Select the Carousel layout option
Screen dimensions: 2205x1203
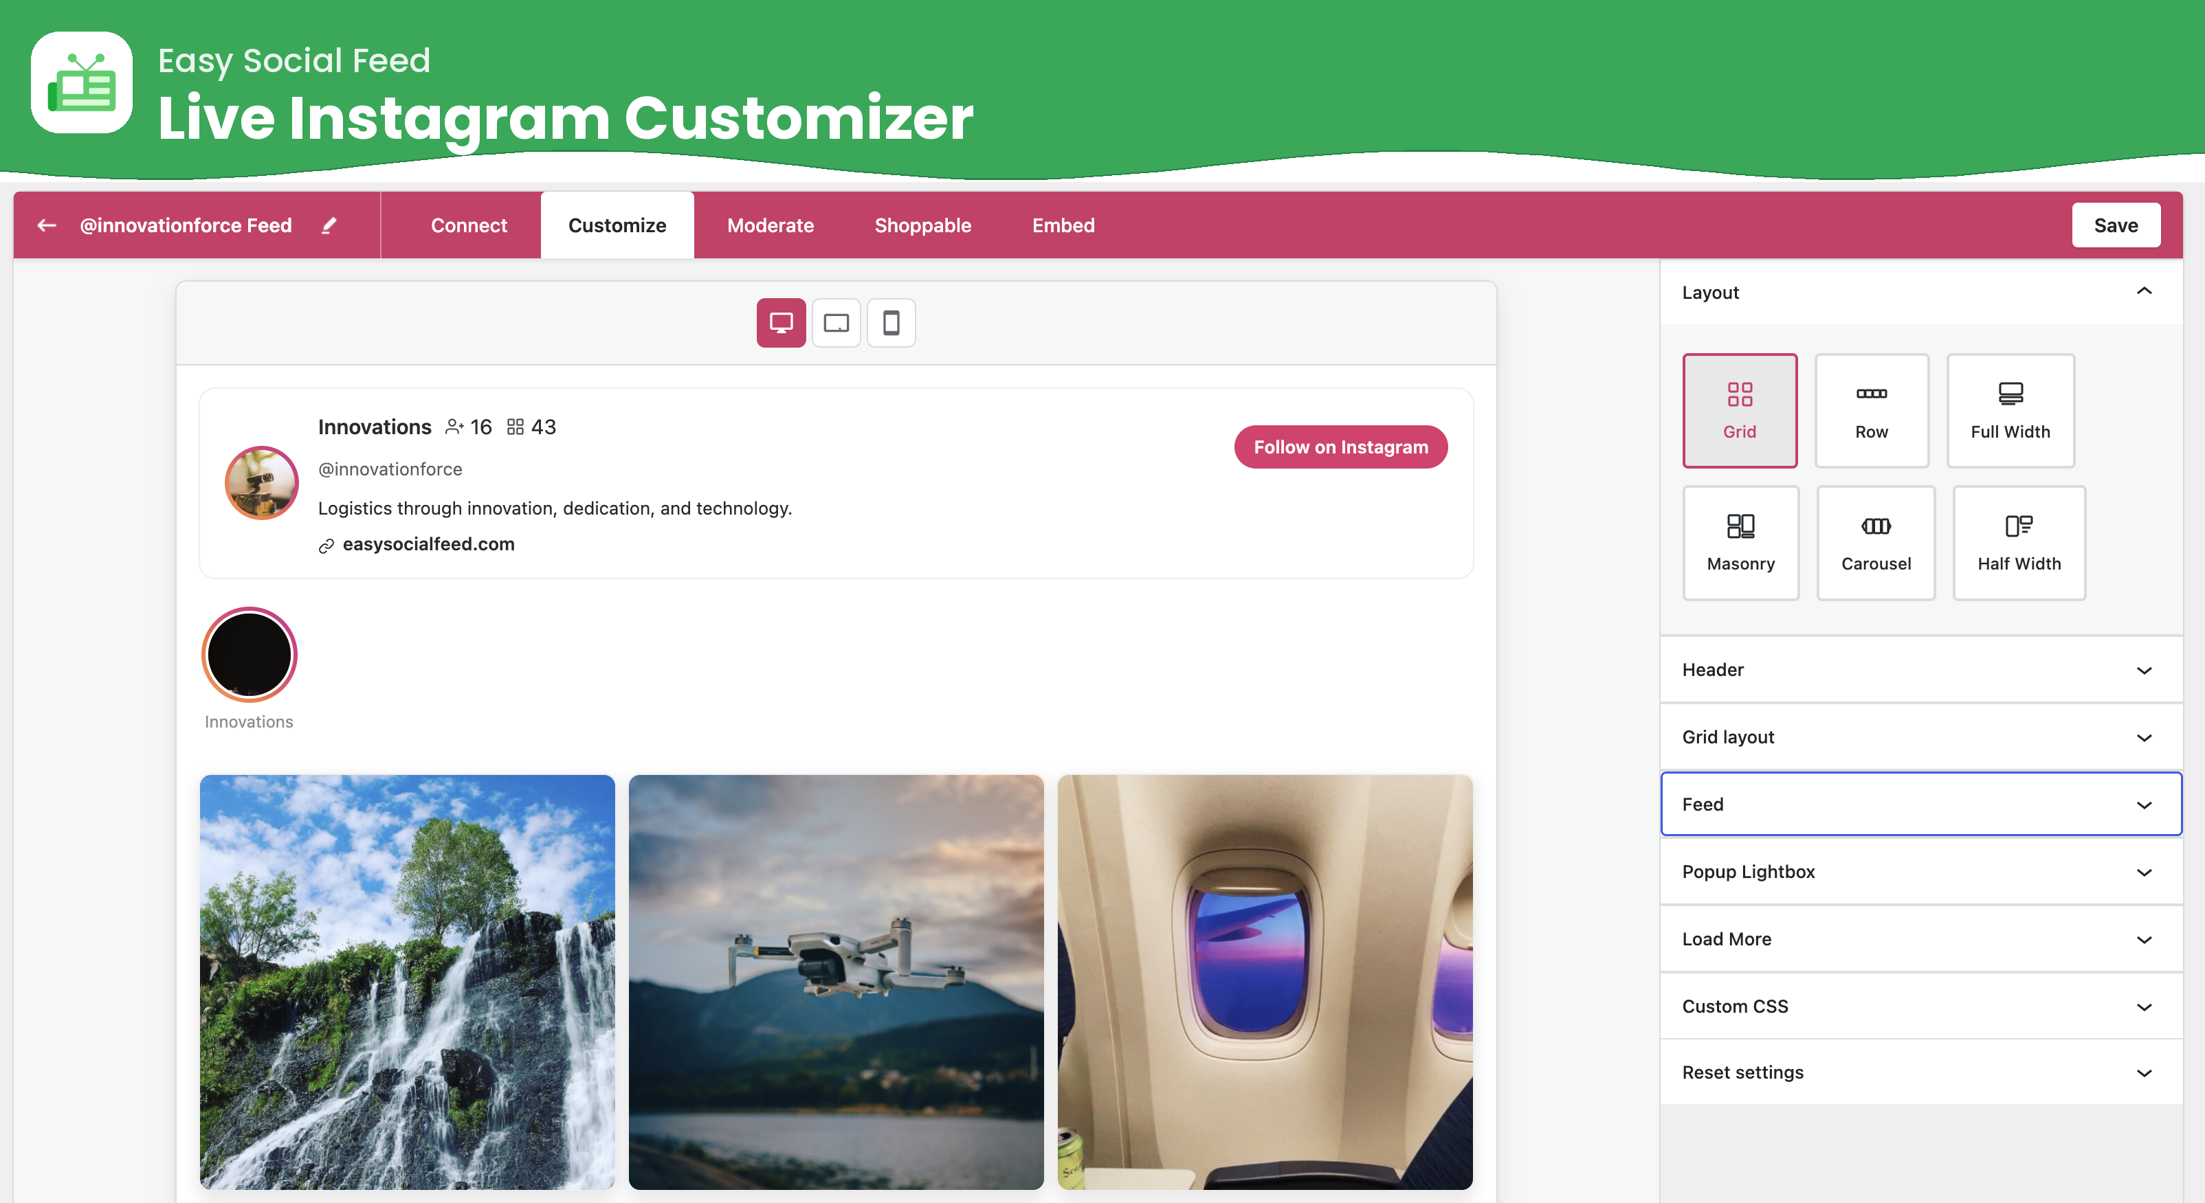coord(1876,543)
